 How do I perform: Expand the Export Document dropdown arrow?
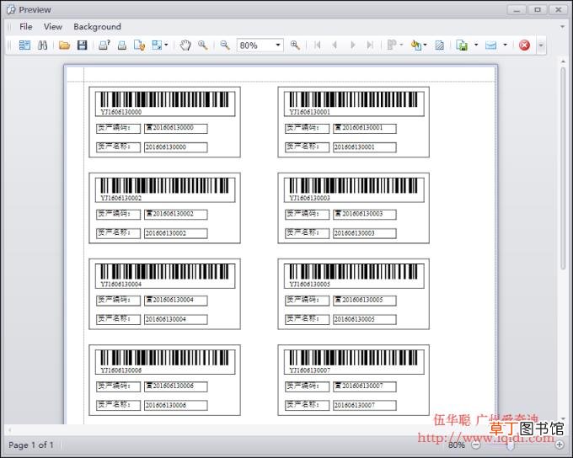point(476,45)
